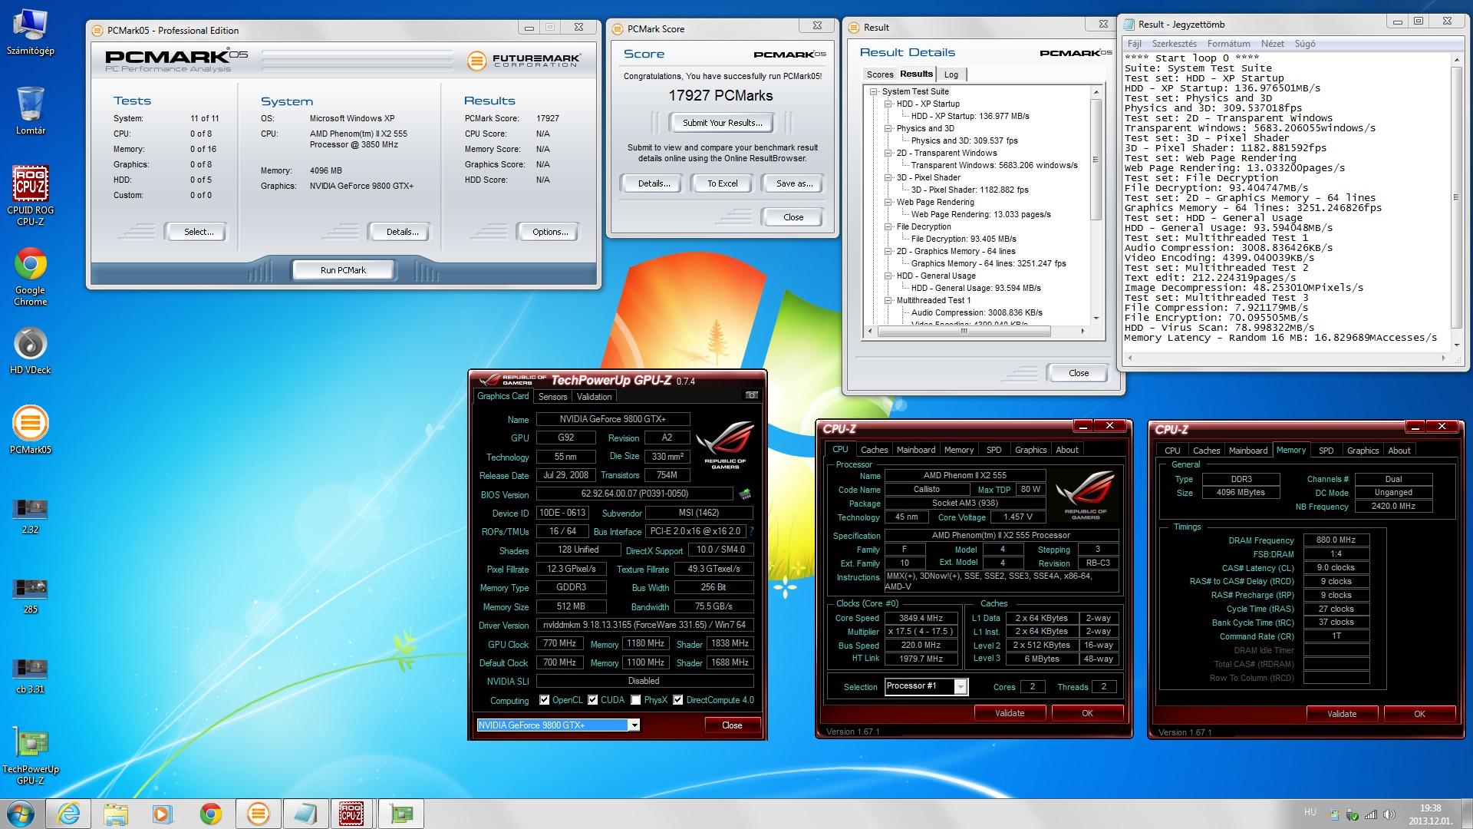Open the PCMark05 desktop shortcut
The height and width of the screenshot is (829, 1473).
point(31,430)
